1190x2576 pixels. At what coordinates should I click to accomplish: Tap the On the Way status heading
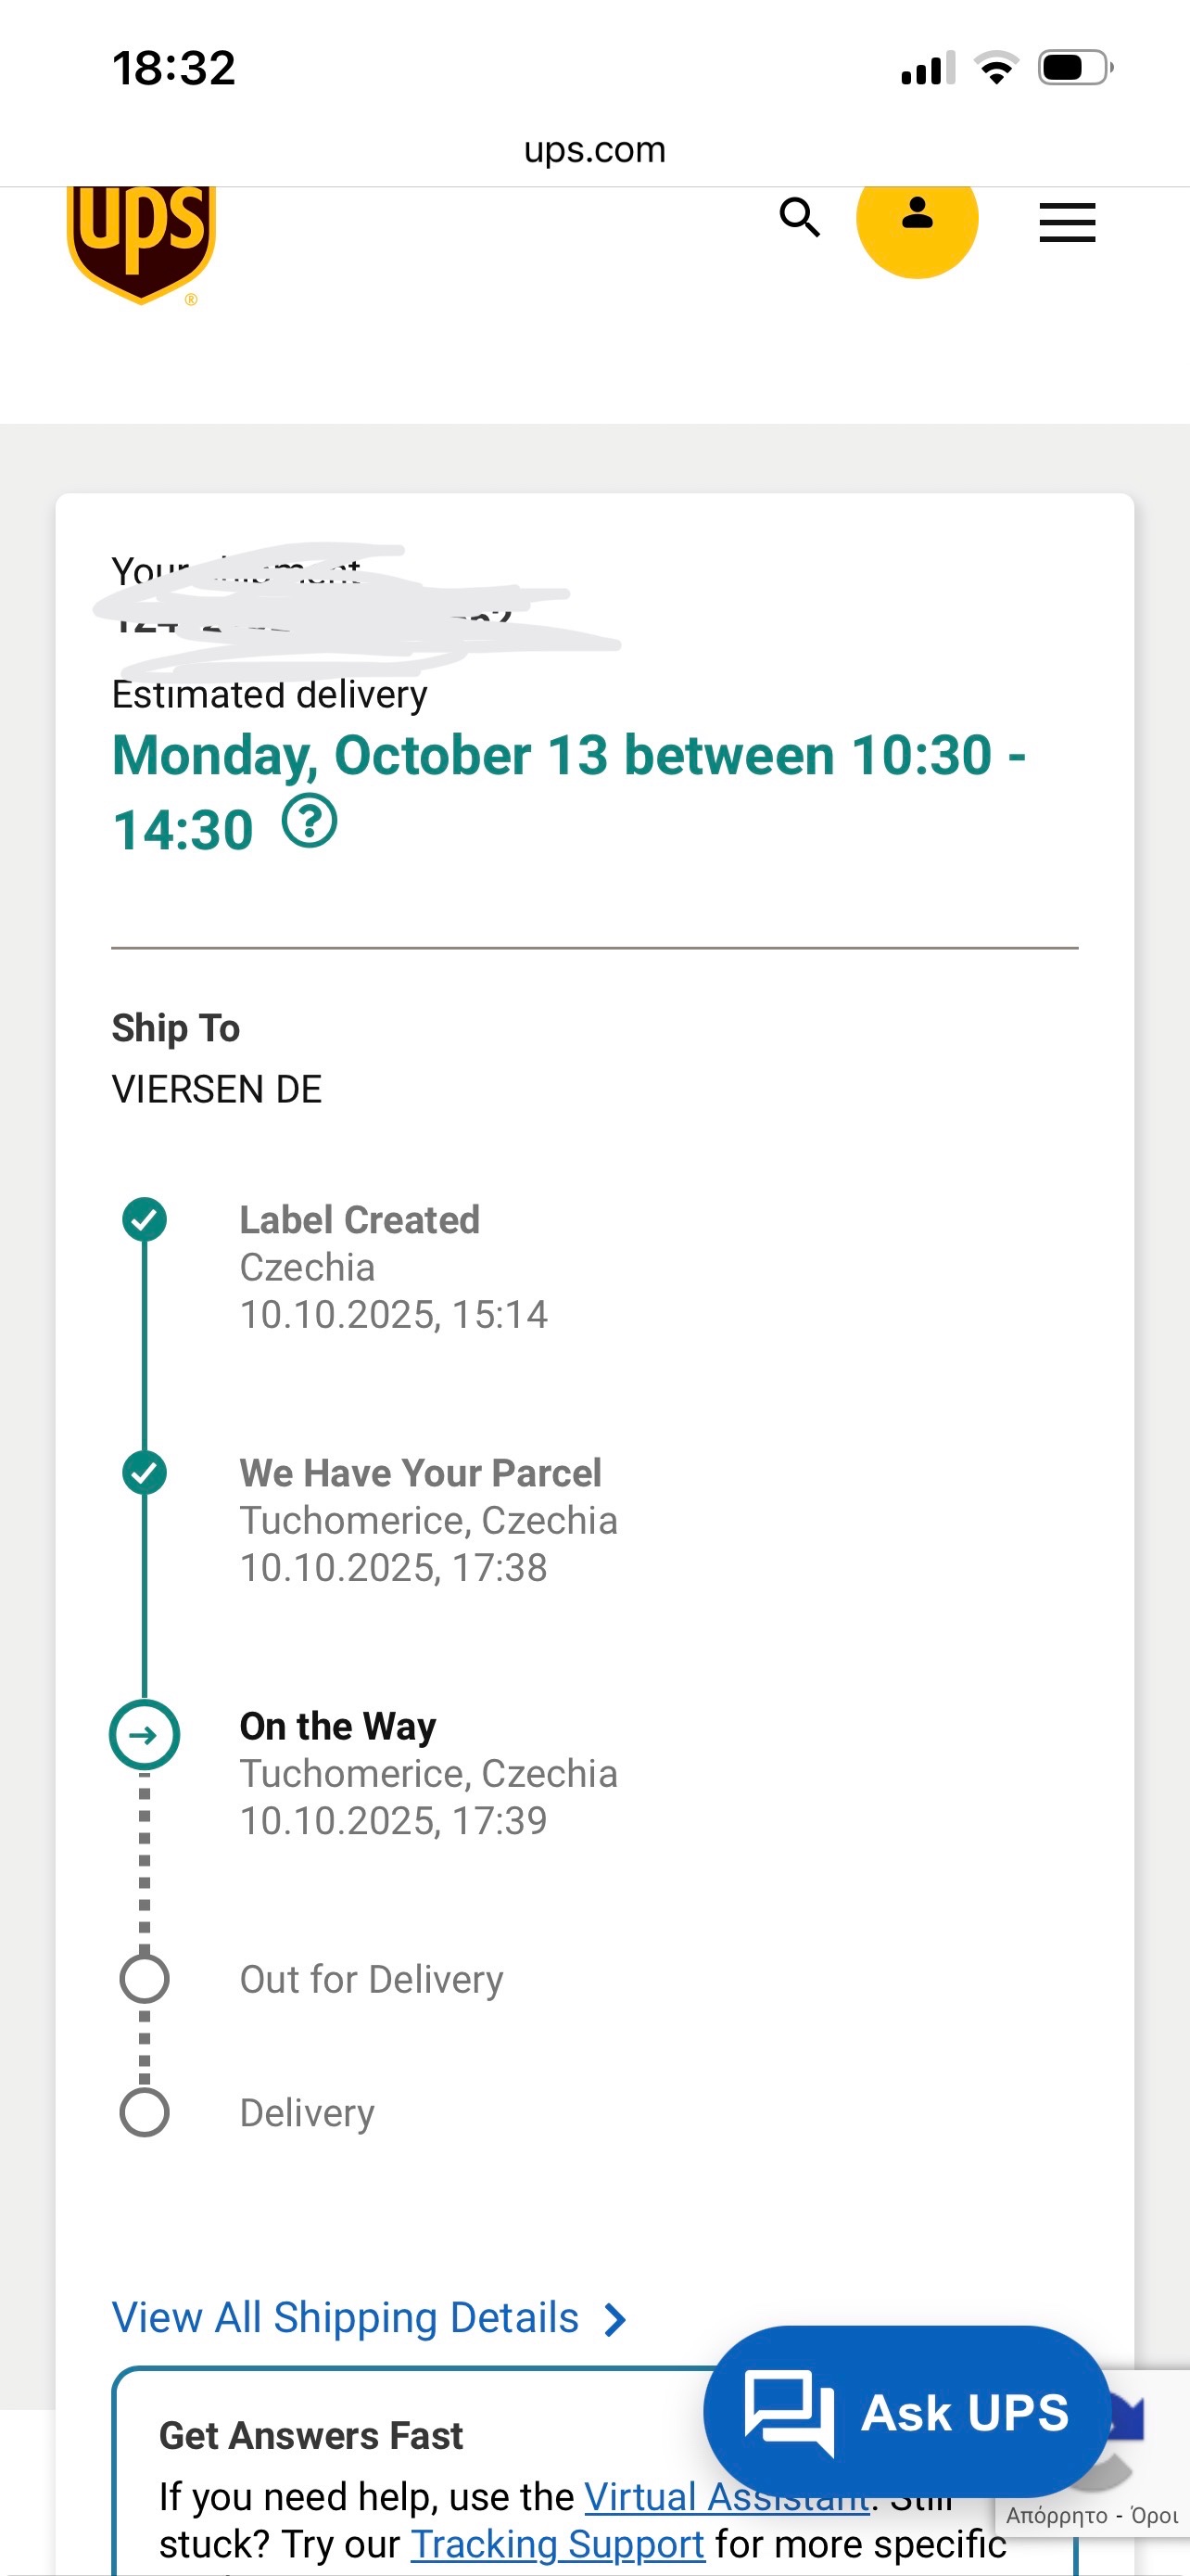pos(337,1726)
